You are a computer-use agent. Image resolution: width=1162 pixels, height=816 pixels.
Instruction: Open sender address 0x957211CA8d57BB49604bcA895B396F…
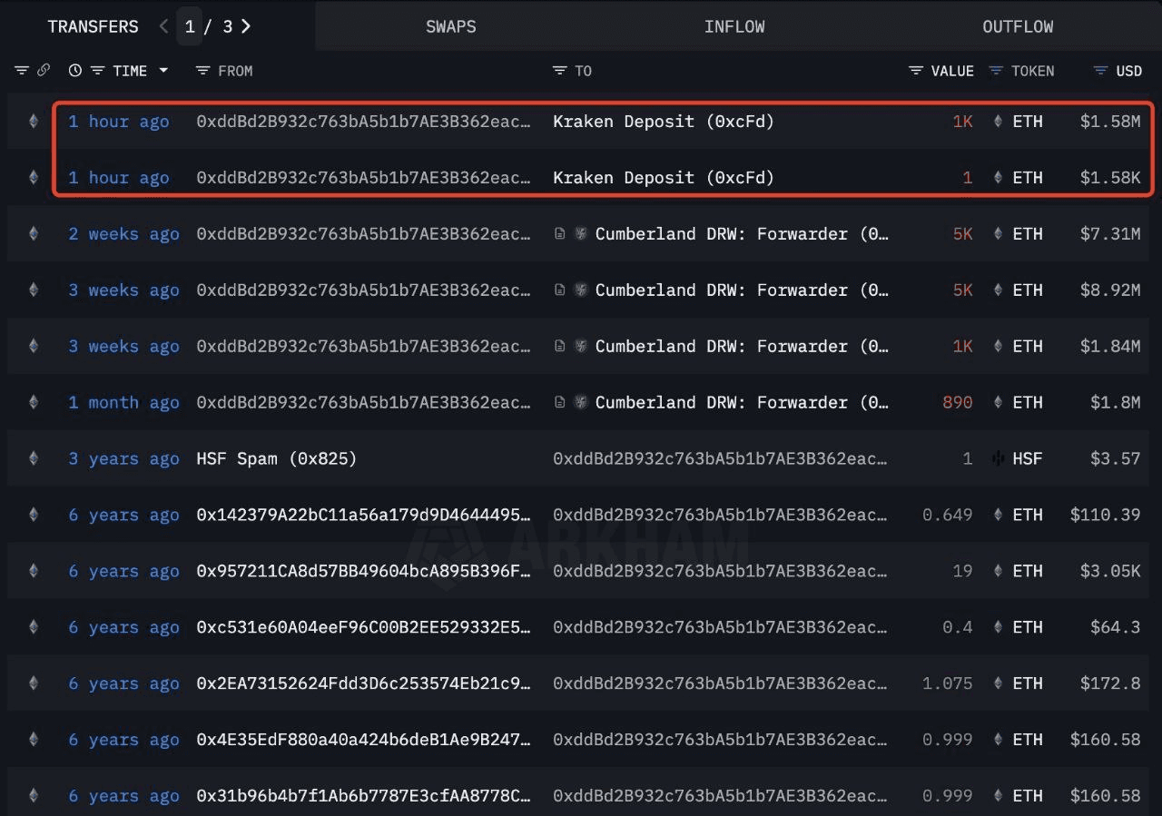[363, 571]
